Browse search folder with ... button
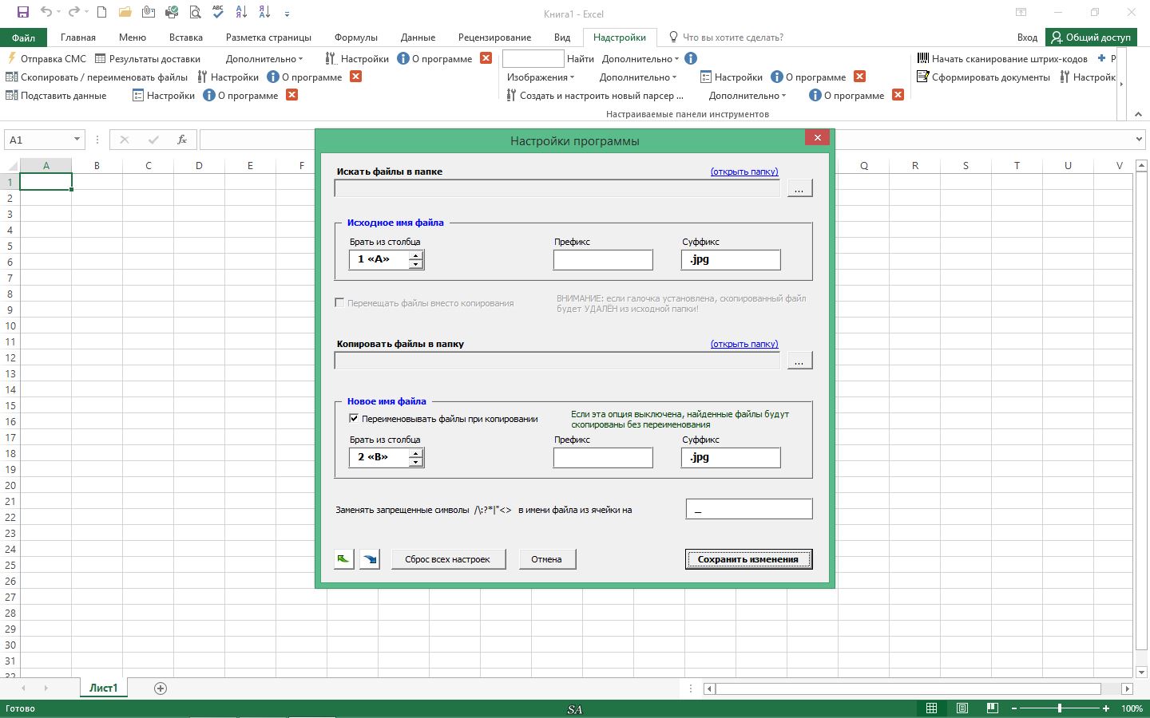Screen dimensions: 1150x718 [x=799, y=188]
